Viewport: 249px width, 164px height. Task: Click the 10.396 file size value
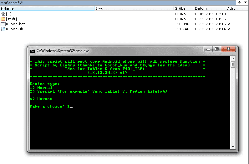click(183, 24)
